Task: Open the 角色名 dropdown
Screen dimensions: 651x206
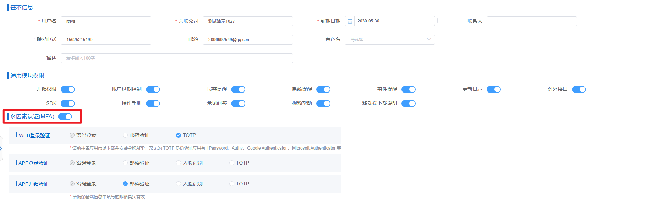Action: [x=389, y=40]
